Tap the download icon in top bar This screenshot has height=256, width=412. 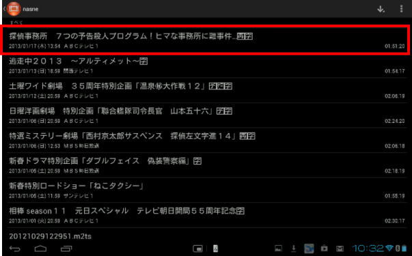[381, 9]
